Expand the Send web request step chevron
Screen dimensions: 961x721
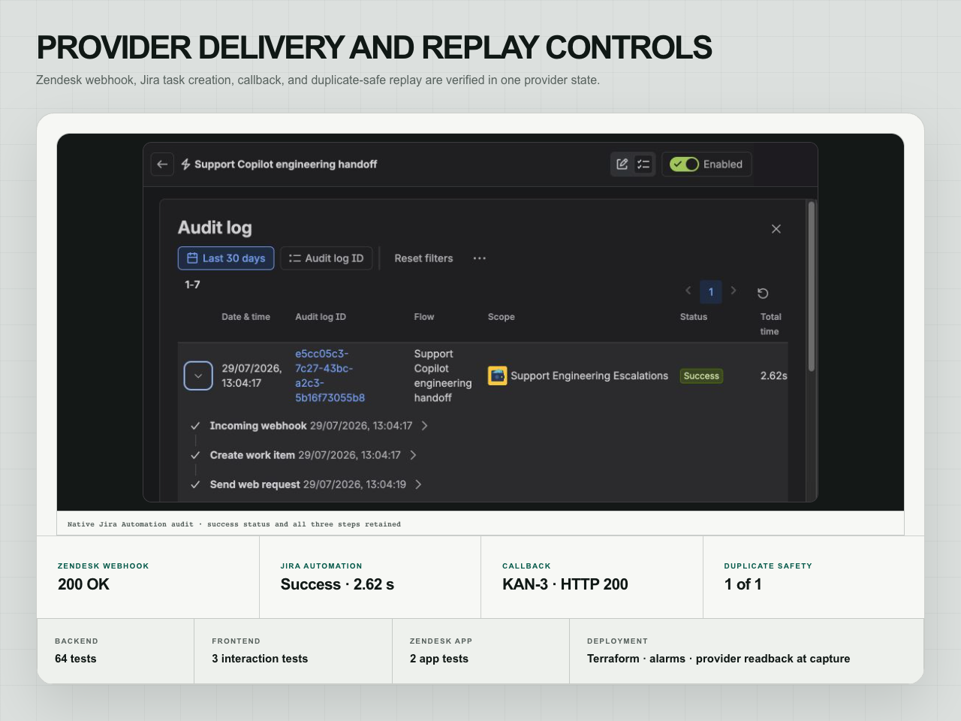pyautogui.click(x=418, y=484)
